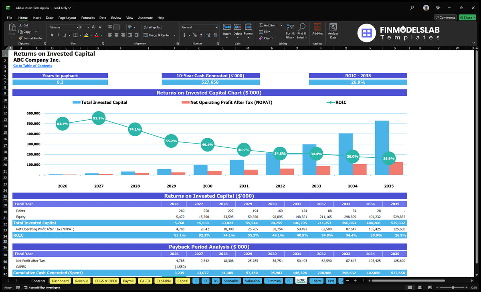Toggle underline formatting
Viewport: 481px width, 292px height.
click(x=65, y=35)
